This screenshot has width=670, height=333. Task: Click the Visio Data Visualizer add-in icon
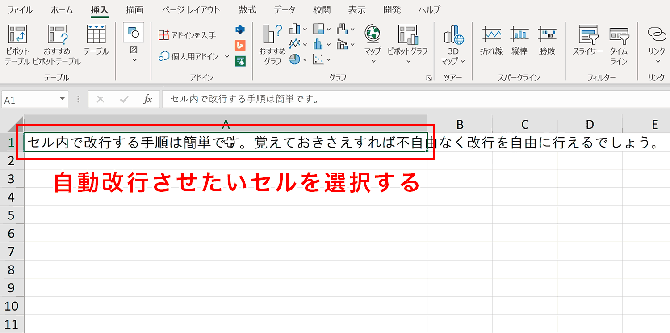point(240,30)
